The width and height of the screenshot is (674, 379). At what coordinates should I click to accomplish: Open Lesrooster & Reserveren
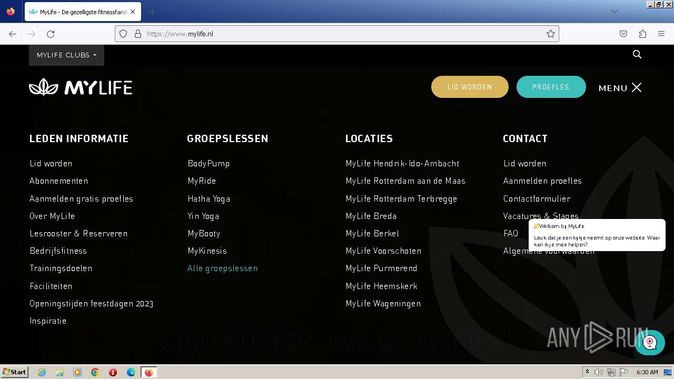point(78,234)
